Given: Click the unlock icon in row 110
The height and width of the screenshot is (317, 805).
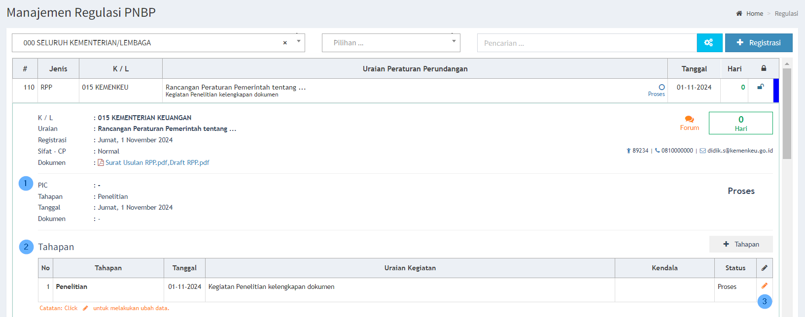Looking at the screenshot, I should pos(761,87).
